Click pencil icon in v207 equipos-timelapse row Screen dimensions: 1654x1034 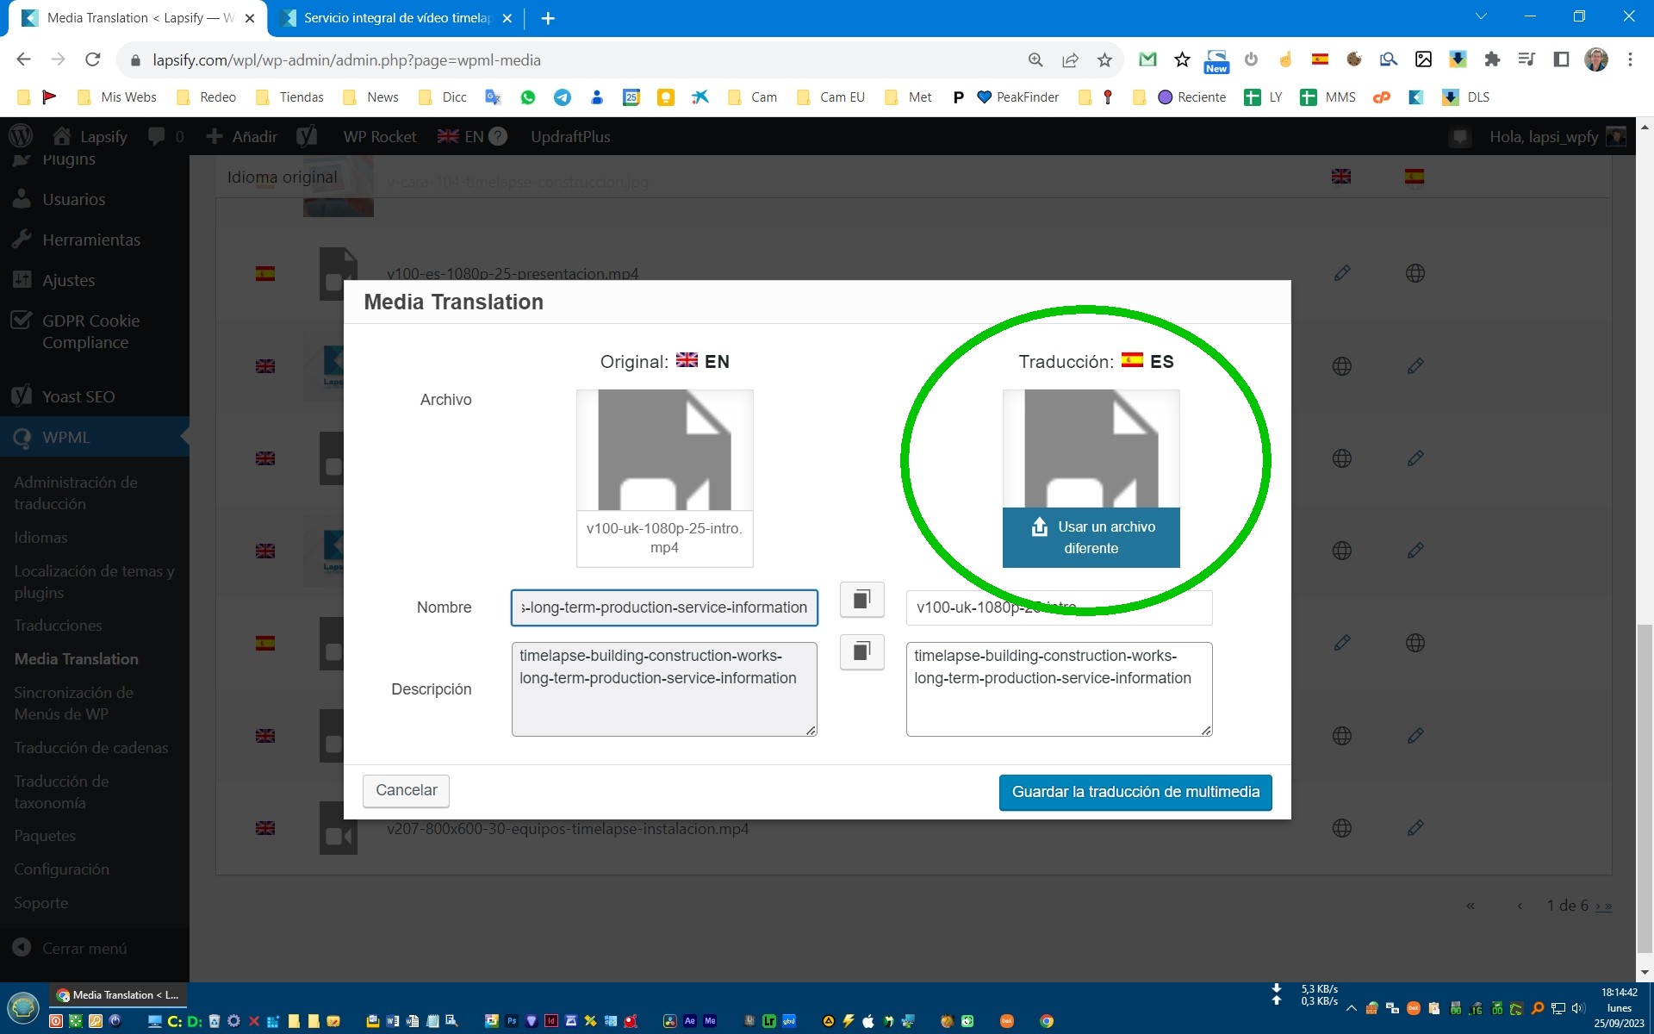click(1415, 828)
